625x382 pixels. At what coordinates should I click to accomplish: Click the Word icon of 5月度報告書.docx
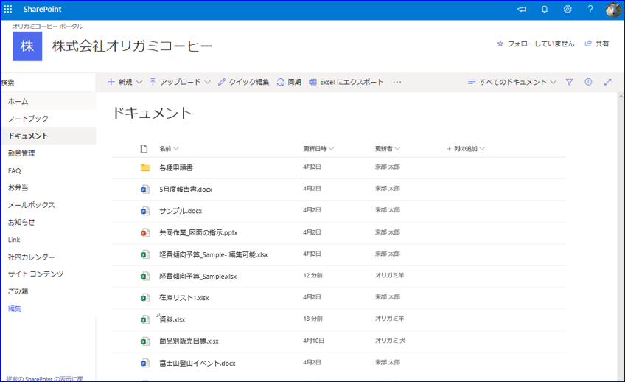point(145,190)
